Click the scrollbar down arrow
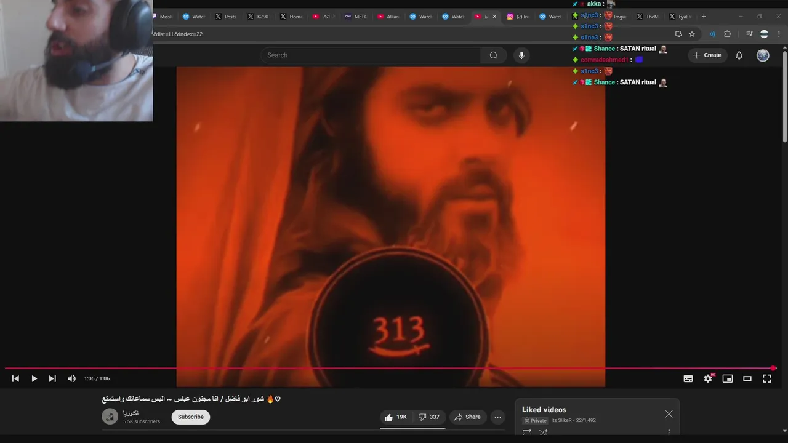The image size is (788, 443). [x=784, y=431]
